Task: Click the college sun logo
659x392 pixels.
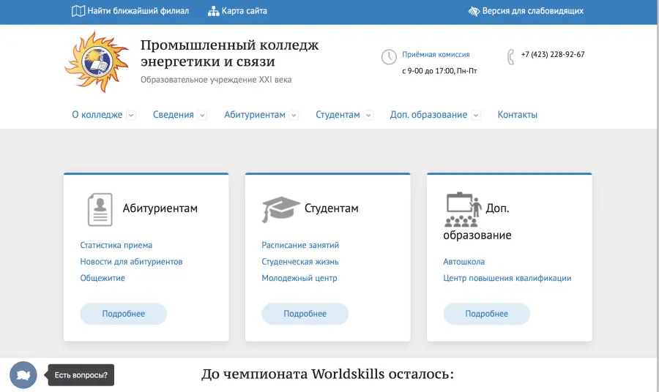Action: point(97,62)
